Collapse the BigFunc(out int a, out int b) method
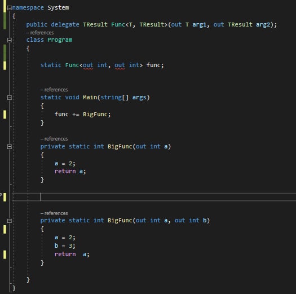This screenshot has height=294, width=296. pyautogui.click(x=10, y=221)
